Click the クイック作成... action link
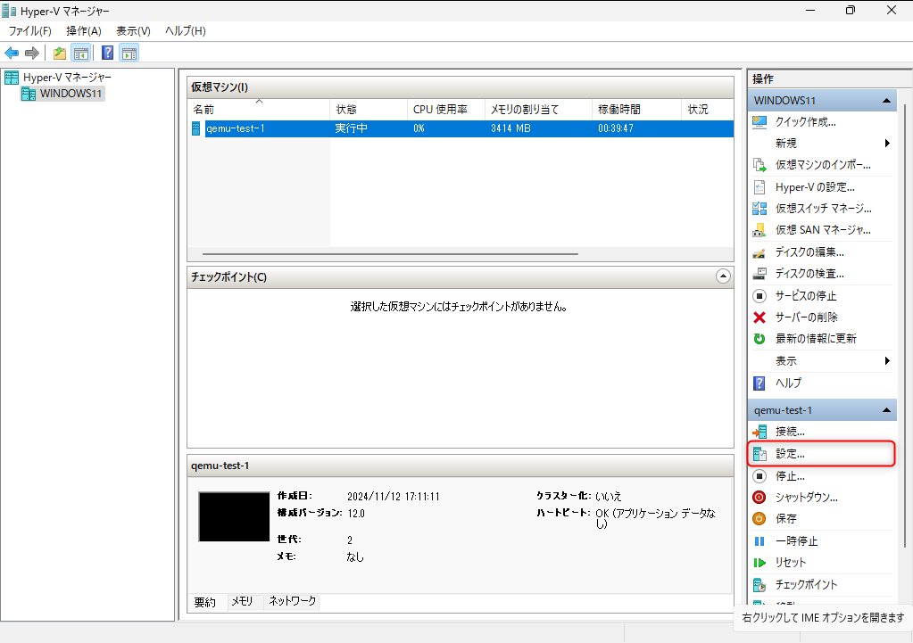 pyautogui.click(x=805, y=121)
